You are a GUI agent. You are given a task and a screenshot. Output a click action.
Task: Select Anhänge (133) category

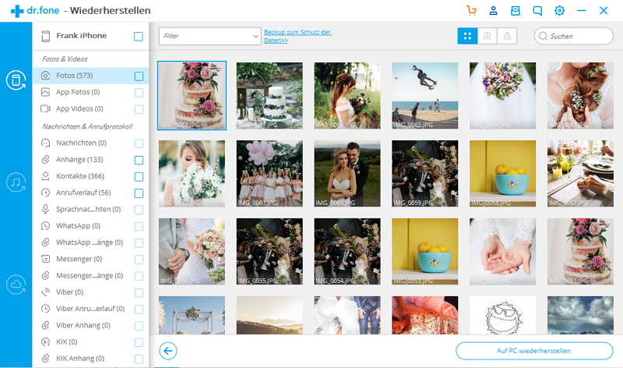[90, 160]
